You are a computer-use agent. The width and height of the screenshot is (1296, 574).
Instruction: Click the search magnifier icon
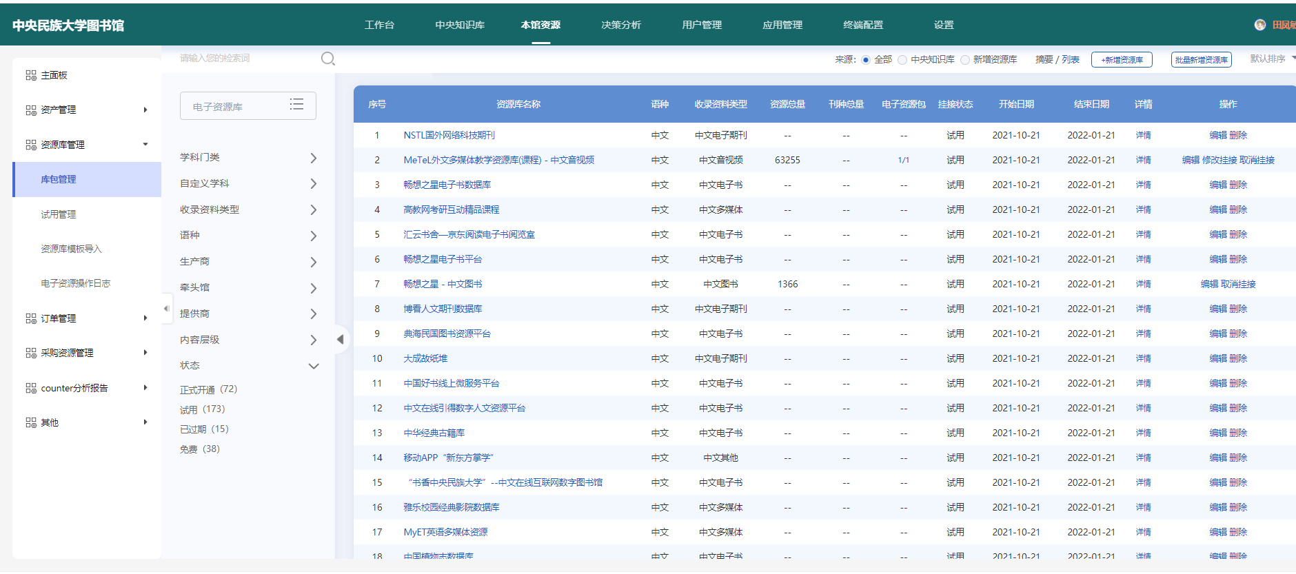tap(328, 59)
